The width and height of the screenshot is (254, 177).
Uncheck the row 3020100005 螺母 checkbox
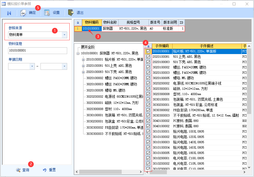[148, 78]
